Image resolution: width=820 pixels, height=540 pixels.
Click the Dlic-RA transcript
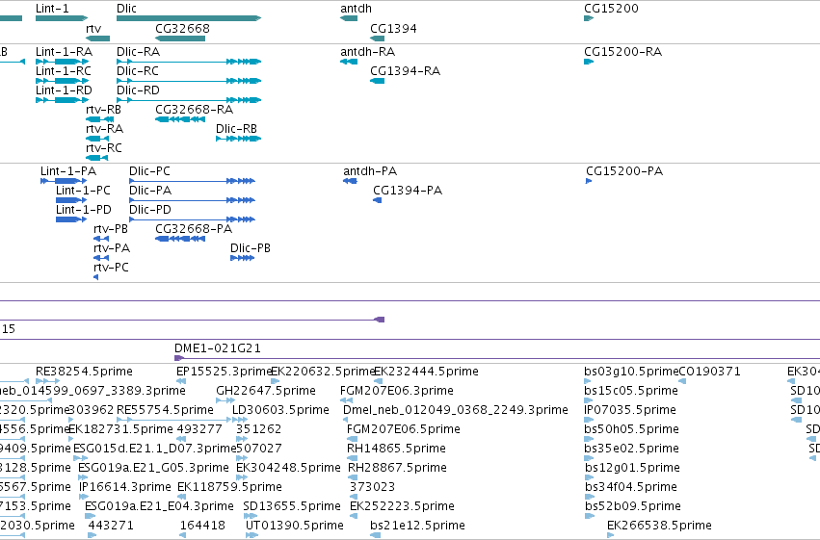[x=189, y=62]
